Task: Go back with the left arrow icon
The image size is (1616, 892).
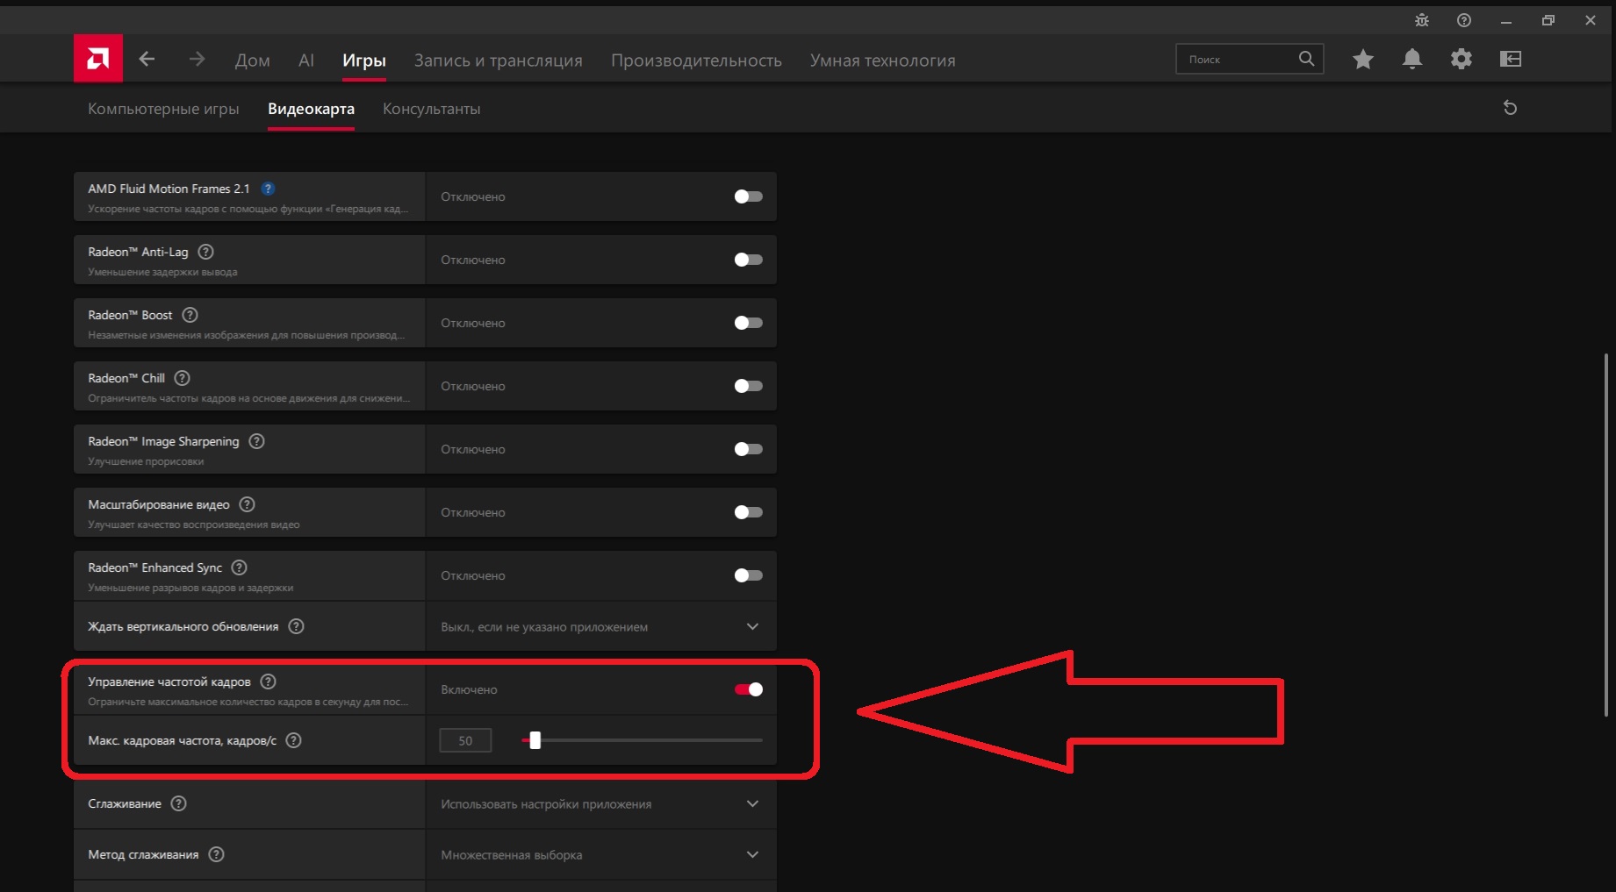Action: click(147, 59)
